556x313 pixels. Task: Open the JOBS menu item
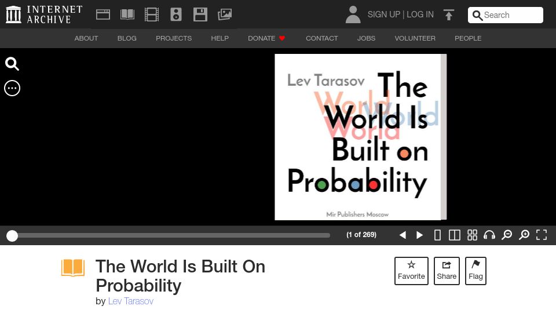point(366,38)
